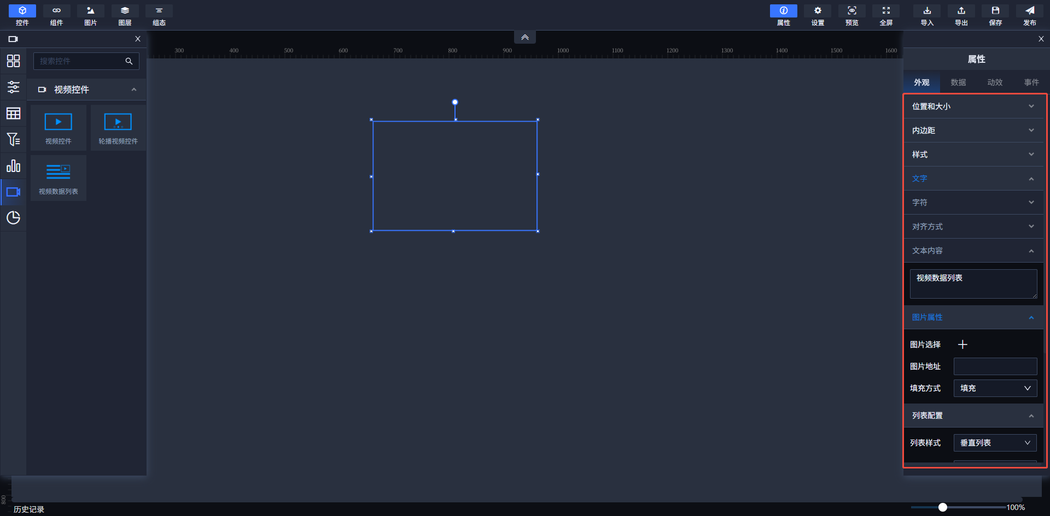Click the Publish (发布) icon
1050x516 pixels.
1029,15
